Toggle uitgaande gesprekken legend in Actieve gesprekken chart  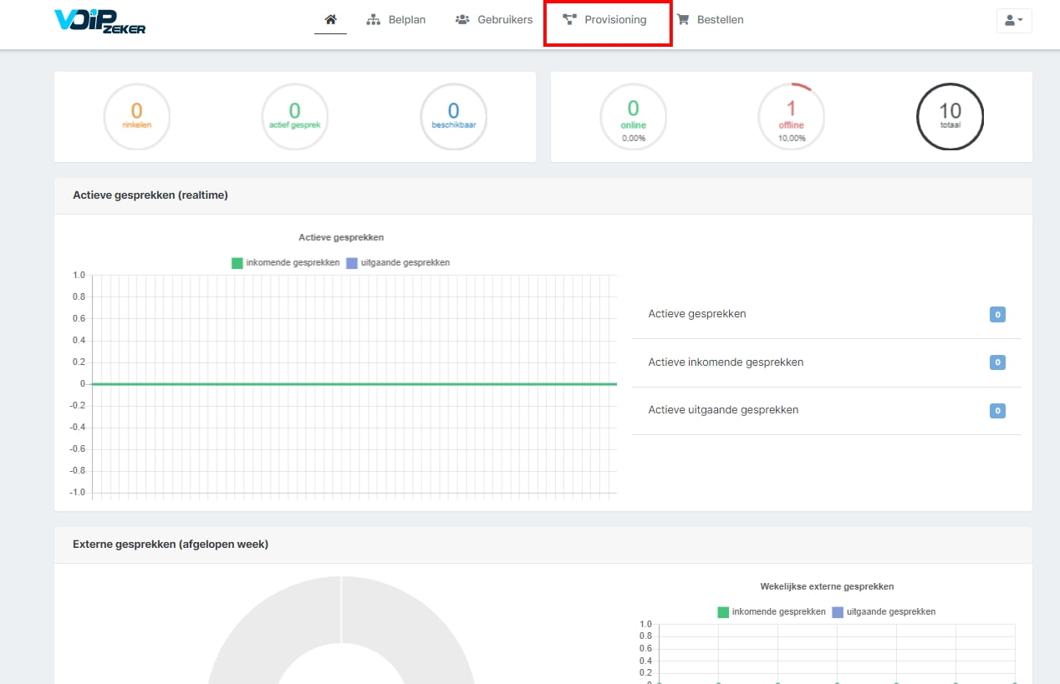[x=398, y=262]
